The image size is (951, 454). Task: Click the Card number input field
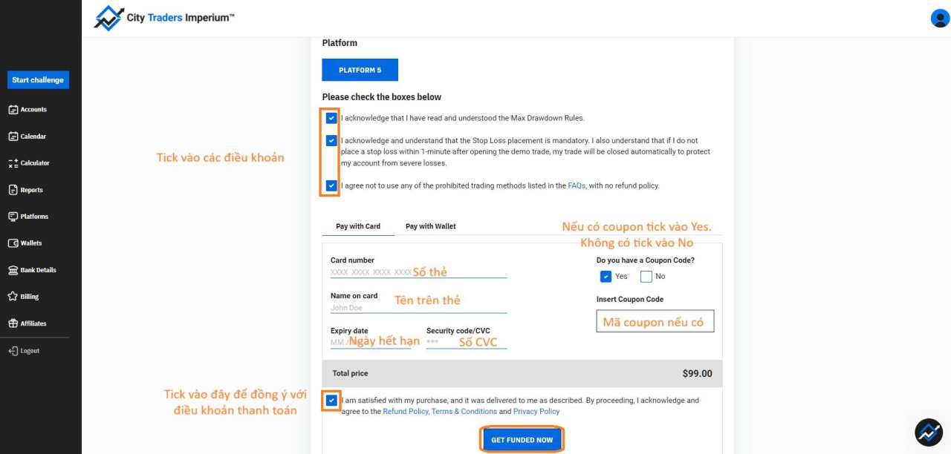(x=419, y=272)
